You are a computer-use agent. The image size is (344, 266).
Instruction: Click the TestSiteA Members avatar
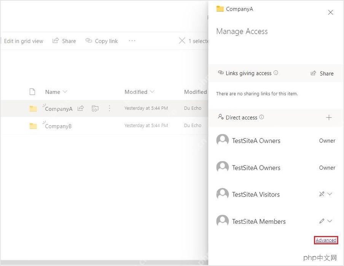(223, 221)
